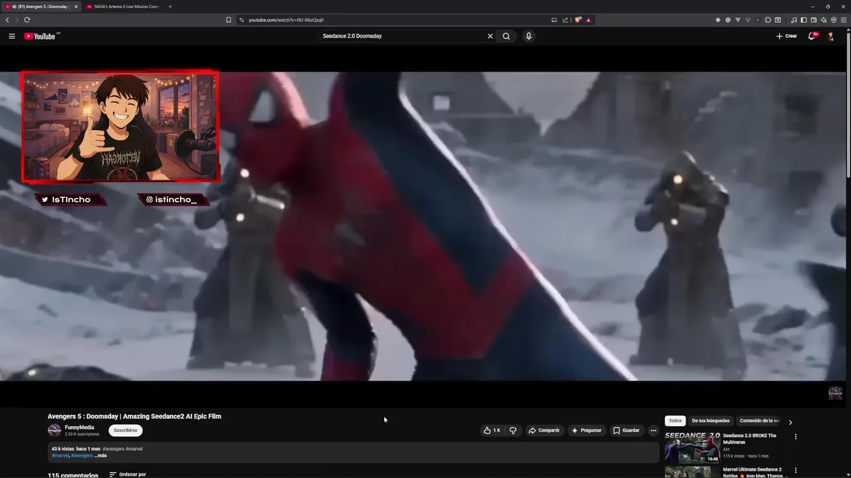Save the video with Guardar
The width and height of the screenshot is (851, 478).
click(x=626, y=430)
